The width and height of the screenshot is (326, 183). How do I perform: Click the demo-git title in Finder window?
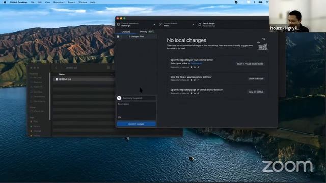pos(72,68)
